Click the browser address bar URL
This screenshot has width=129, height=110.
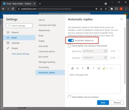pos(46,9)
